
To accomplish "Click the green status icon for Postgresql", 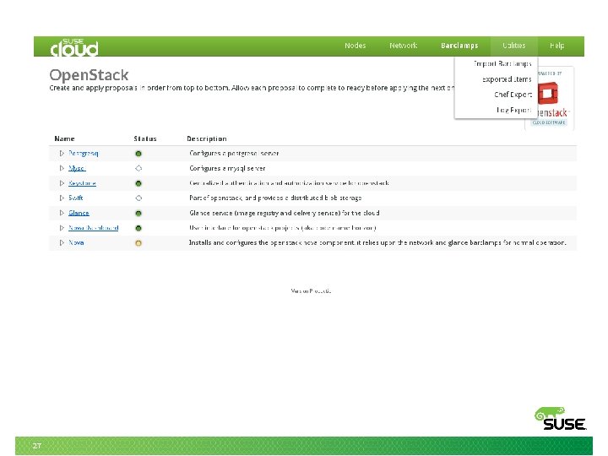I will [x=138, y=154].
